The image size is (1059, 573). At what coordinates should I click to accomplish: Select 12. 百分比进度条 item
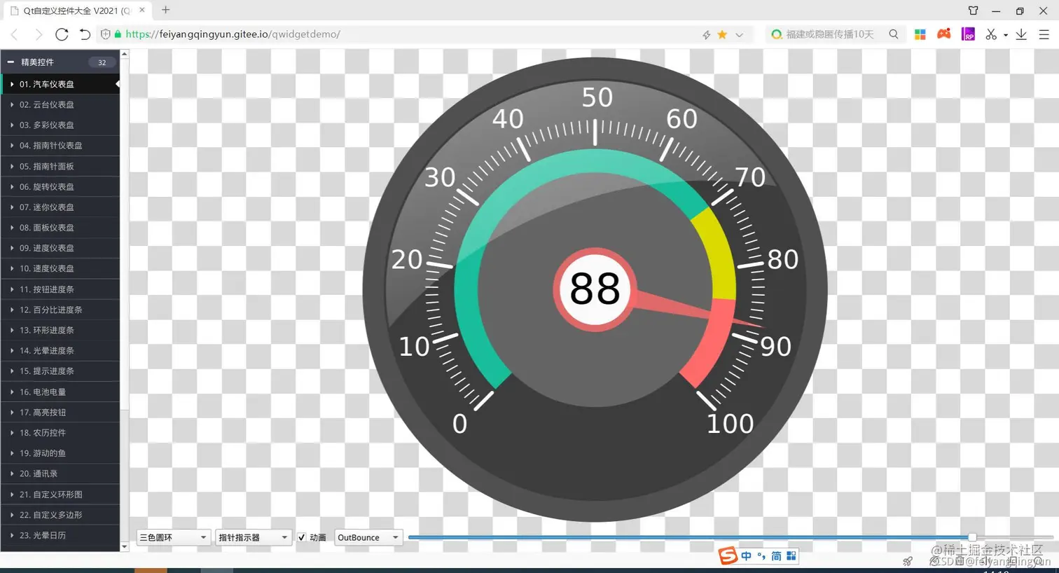[x=60, y=310]
